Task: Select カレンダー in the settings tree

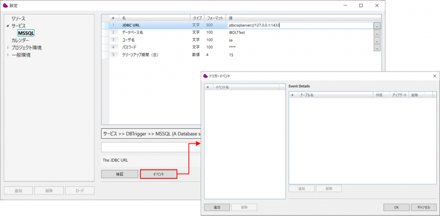Action: (20, 40)
